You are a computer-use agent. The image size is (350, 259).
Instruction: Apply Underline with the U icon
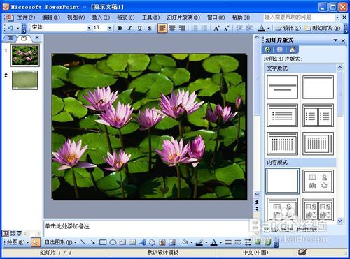pyautogui.click(x=139, y=28)
